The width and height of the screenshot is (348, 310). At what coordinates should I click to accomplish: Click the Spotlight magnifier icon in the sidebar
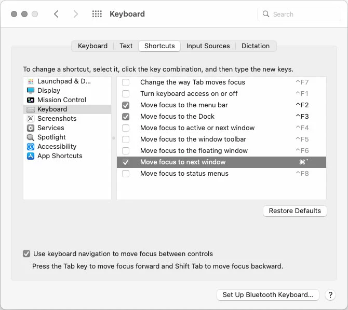coord(31,137)
